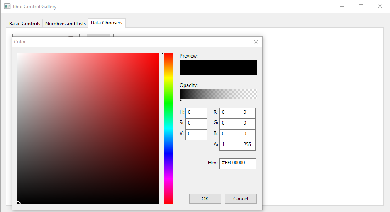Image resolution: width=390 pixels, height=212 pixels.
Task: Click the H hue input field
Action: coord(196,113)
